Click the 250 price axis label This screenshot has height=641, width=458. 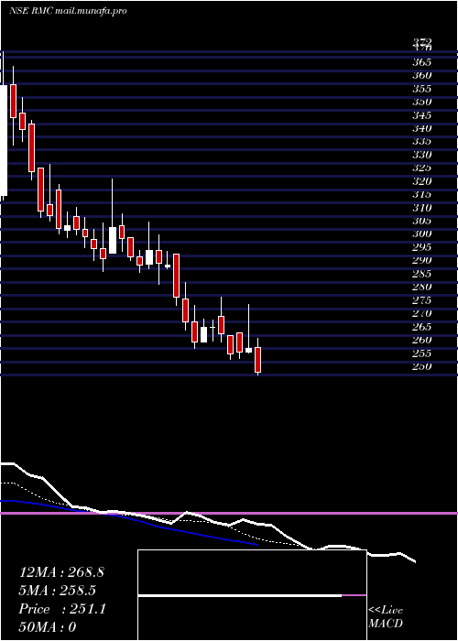click(422, 366)
